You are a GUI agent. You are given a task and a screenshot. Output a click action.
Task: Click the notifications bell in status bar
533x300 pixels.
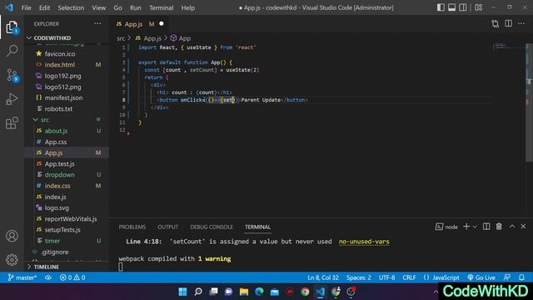(521, 277)
